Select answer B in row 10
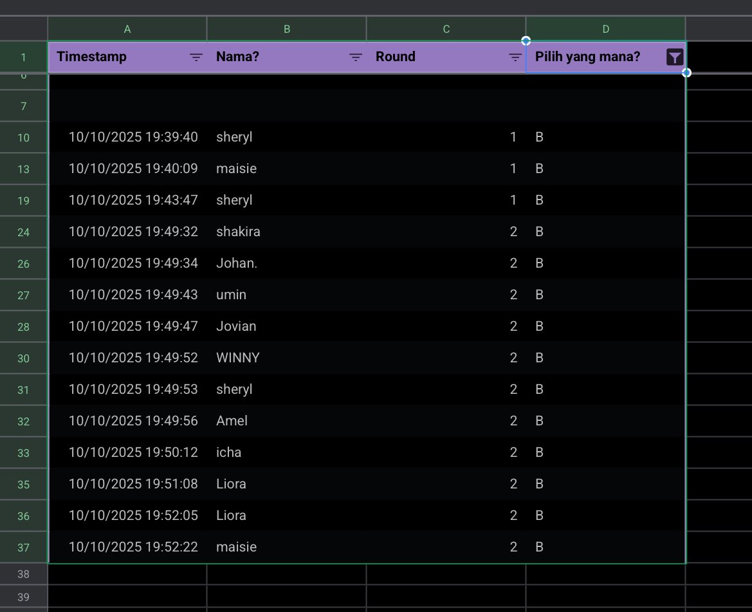Screen dimensions: 752x612 tap(606, 137)
